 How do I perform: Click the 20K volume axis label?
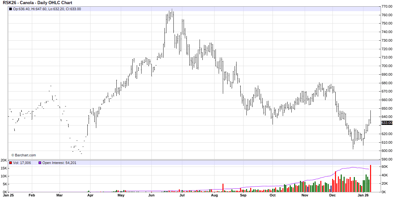point(4,160)
